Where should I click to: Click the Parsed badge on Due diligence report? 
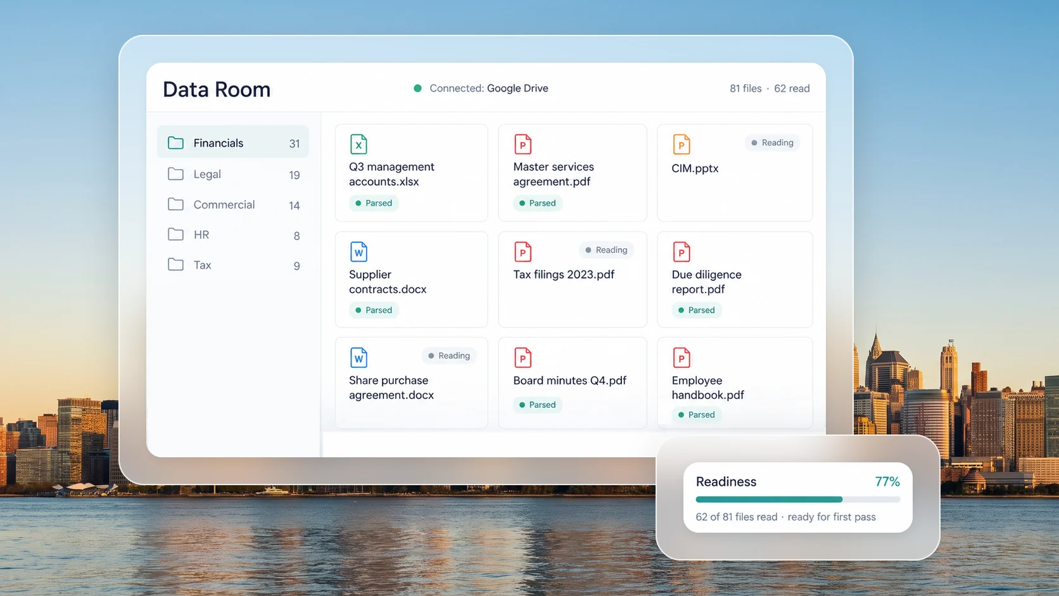(696, 310)
